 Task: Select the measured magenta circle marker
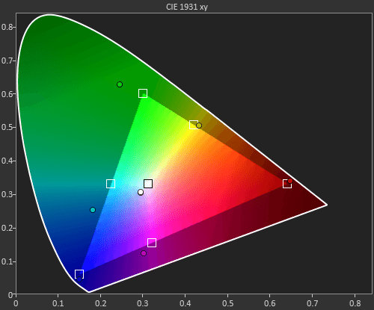coord(144,253)
